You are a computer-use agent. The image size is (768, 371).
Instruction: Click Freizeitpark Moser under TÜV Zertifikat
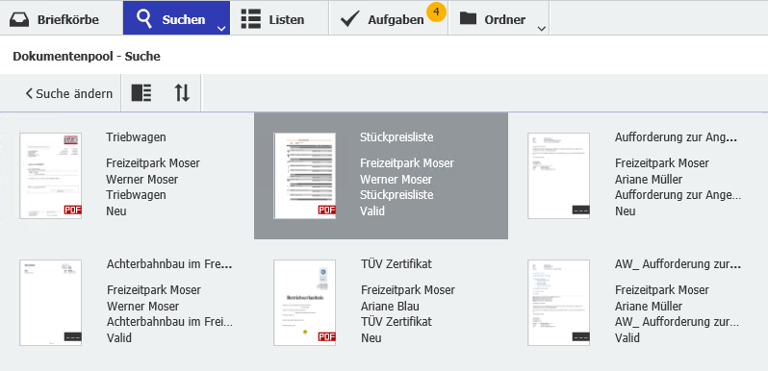pyautogui.click(x=407, y=290)
